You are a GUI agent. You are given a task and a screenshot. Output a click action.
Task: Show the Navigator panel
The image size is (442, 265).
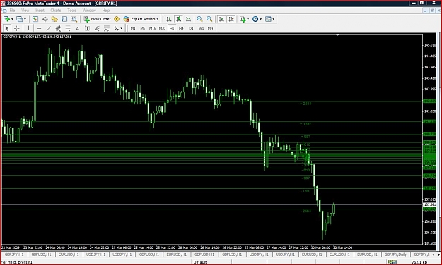pos(54,19)
